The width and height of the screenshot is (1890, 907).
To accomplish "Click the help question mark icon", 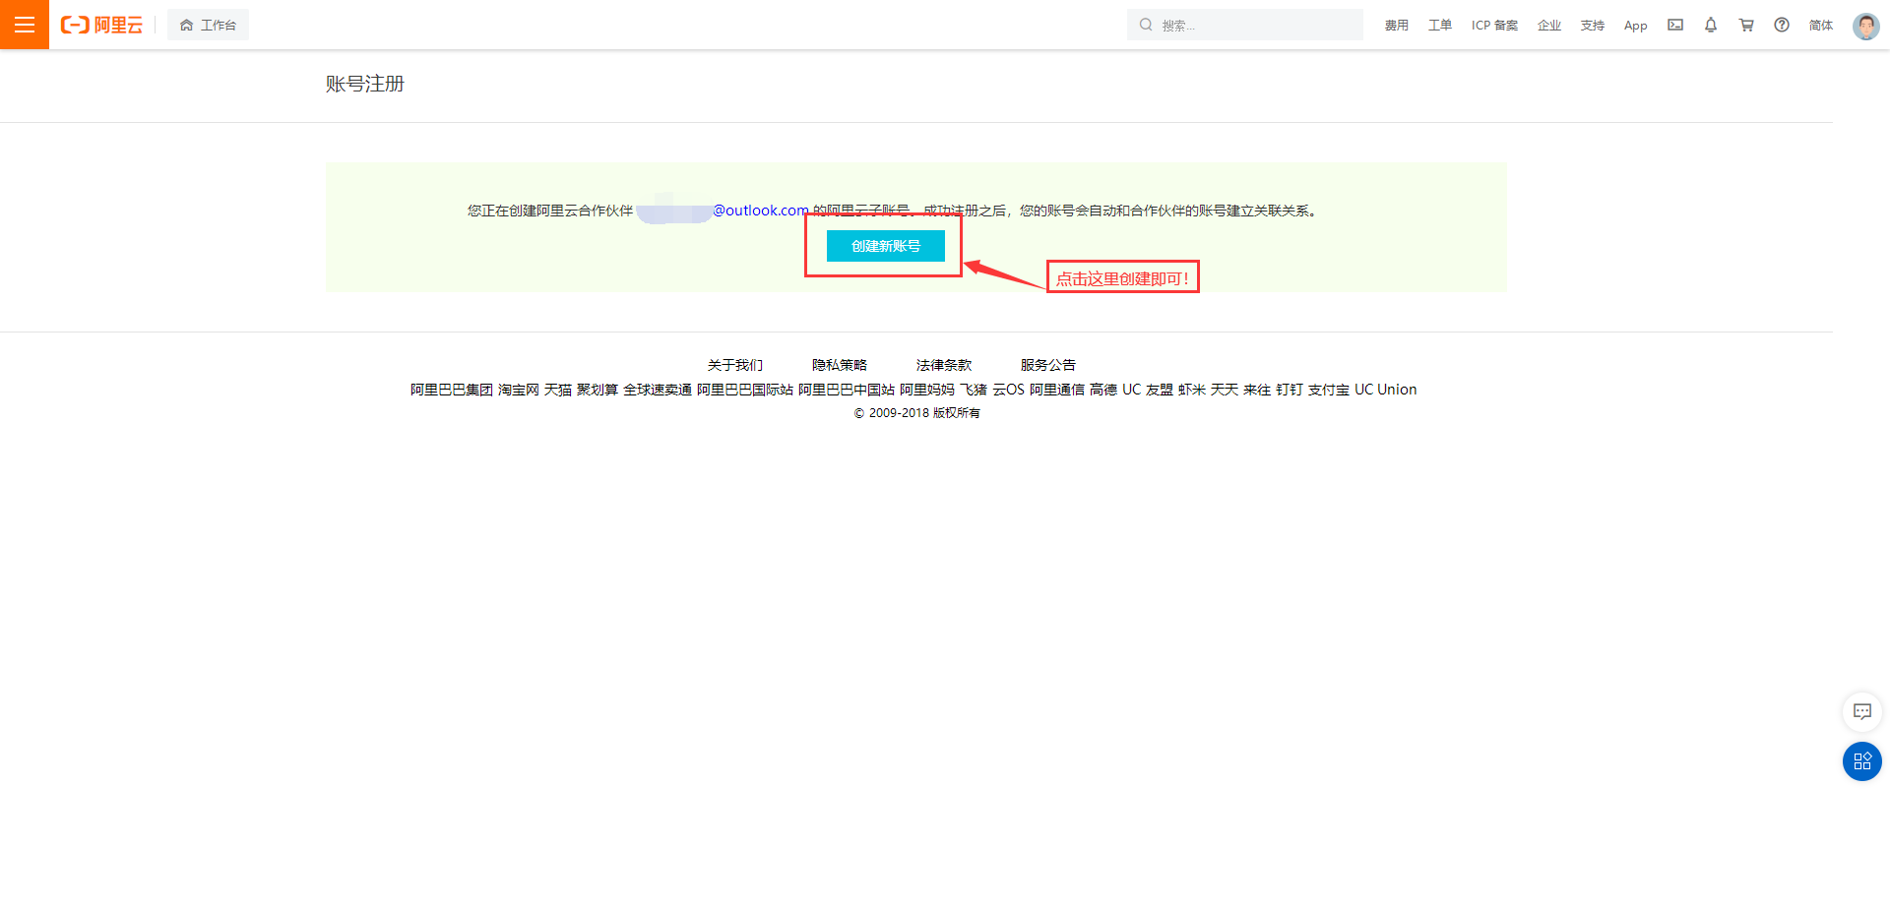I will [1782, 25].
